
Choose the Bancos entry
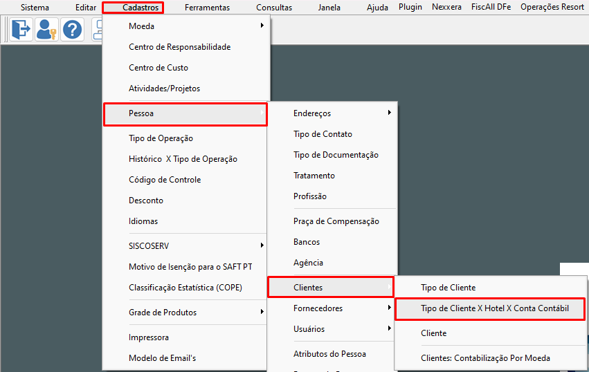(332, 242)
